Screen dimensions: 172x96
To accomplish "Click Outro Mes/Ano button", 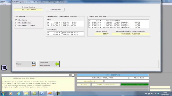I will pyautogui.click(x=55, y=10).
